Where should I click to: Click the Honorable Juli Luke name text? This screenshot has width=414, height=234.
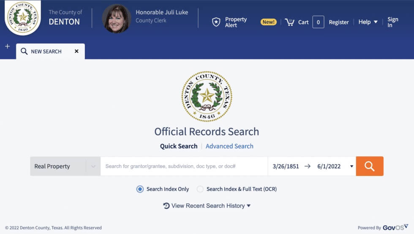[x=162, y=12]
